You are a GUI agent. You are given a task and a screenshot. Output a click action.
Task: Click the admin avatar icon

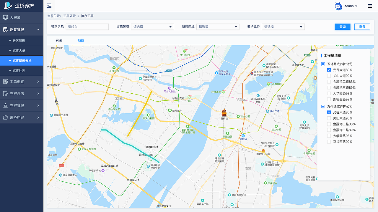[338, 6]
